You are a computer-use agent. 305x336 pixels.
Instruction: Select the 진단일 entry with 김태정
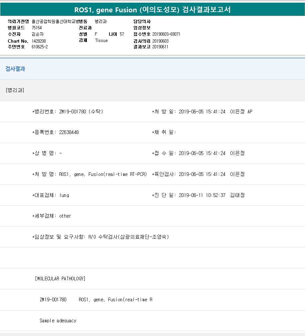(x=198, y=195)
